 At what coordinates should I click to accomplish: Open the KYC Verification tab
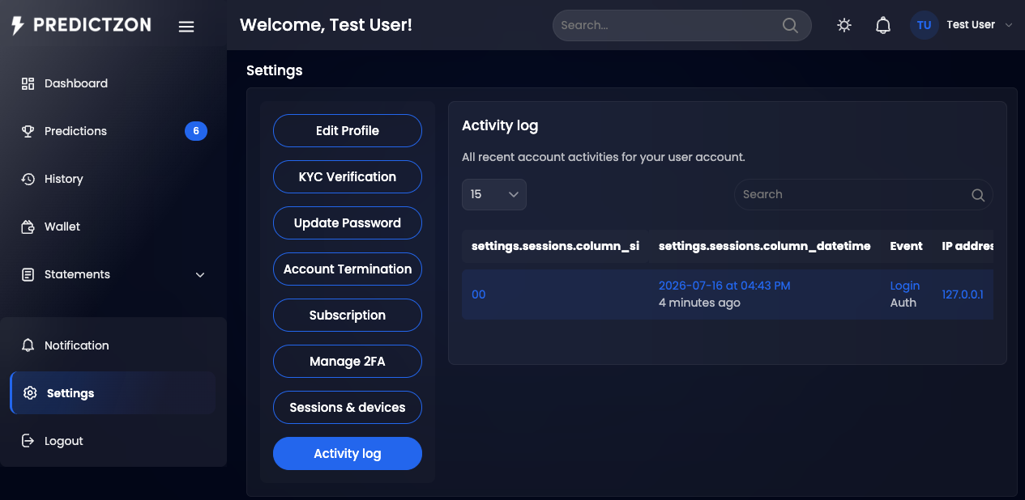coord(348,177)
